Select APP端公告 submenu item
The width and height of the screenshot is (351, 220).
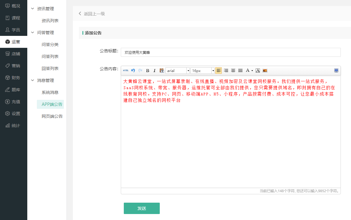point(50,104)
